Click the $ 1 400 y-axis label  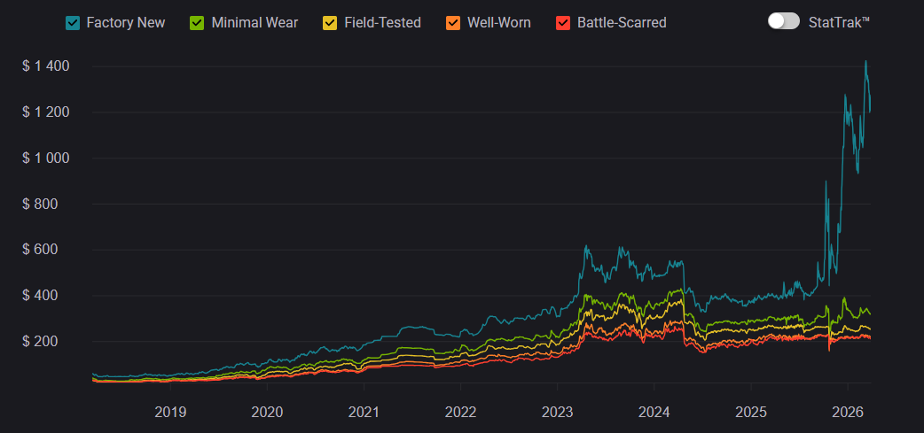point(46,66)
